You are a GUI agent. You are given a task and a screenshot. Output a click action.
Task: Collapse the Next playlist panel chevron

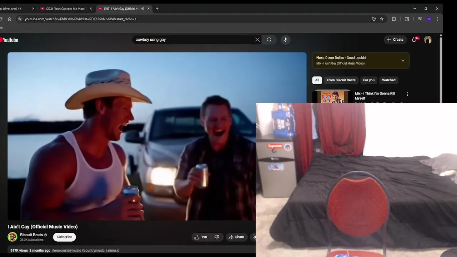pyautogui.click(x=403, y=60)
